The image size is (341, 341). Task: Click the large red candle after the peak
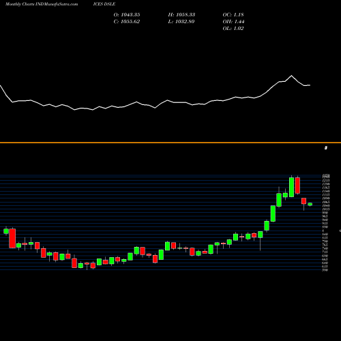coord(297,186)
